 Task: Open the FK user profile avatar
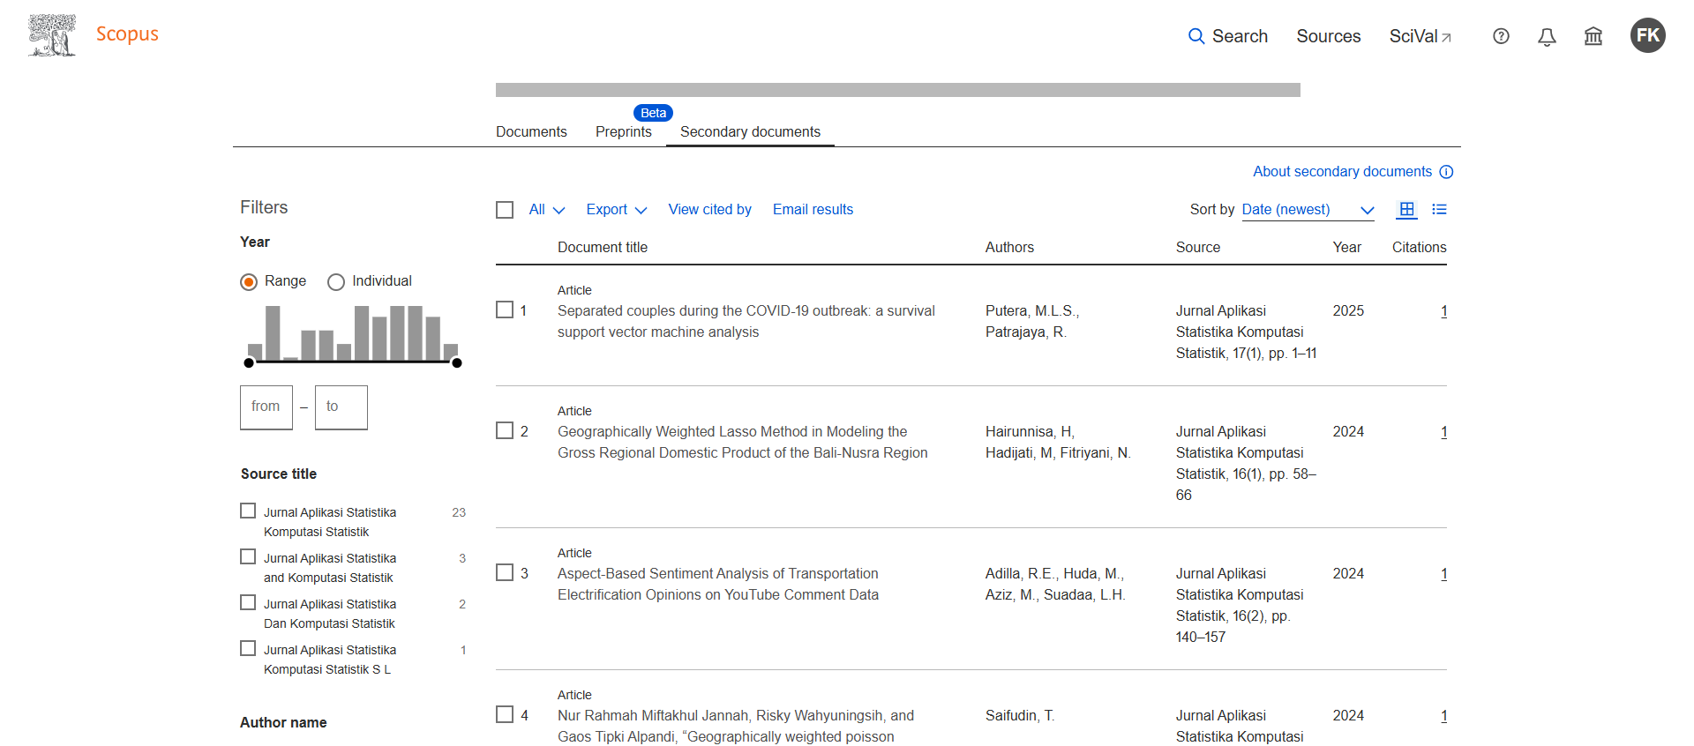(1647, 36)
